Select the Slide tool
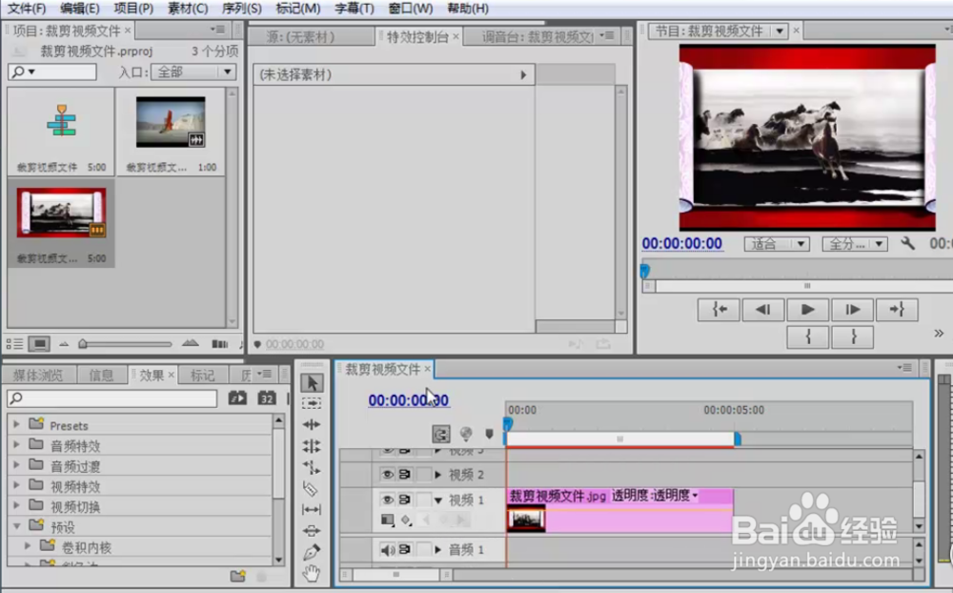 click(312, 530)
